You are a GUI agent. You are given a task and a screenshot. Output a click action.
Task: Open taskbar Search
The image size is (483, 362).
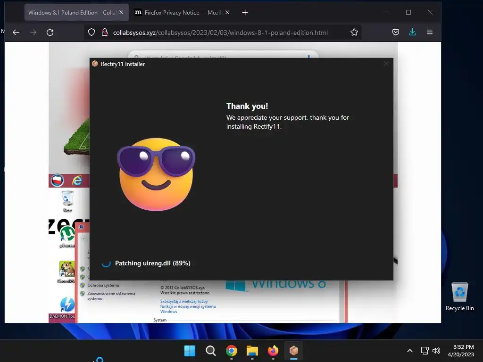coord(211,351)
